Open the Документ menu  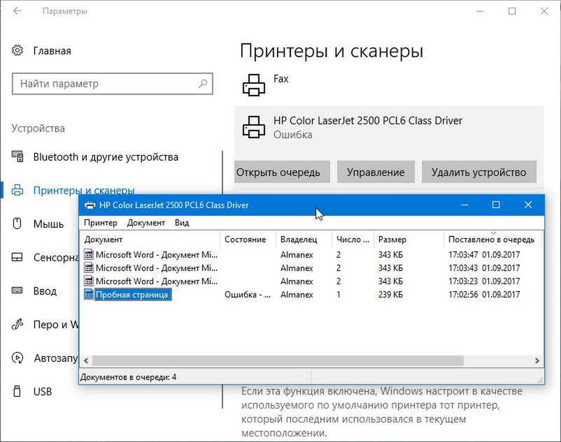click(146, 223)
